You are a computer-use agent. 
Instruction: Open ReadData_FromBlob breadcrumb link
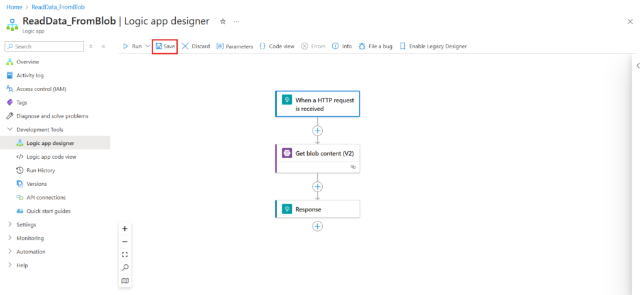[58, 7]
